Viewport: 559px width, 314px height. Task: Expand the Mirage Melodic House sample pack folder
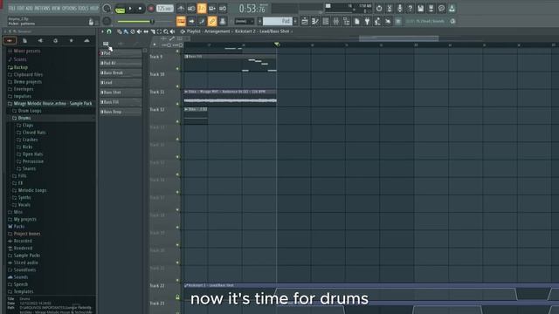[x=52, y=104]
